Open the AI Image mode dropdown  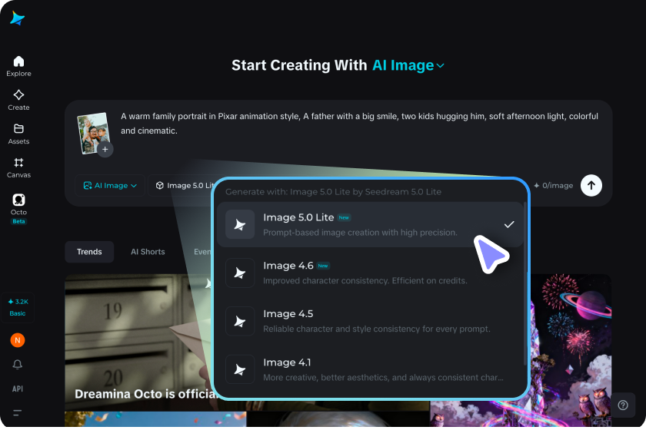109,186
